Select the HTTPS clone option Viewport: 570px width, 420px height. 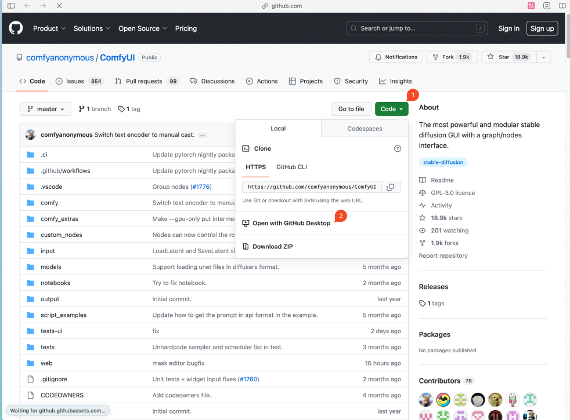pos(255,167)
